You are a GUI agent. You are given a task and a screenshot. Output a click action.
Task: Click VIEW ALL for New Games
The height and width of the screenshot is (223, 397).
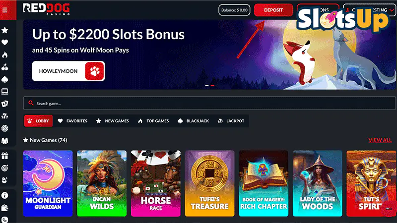(380, 140)
